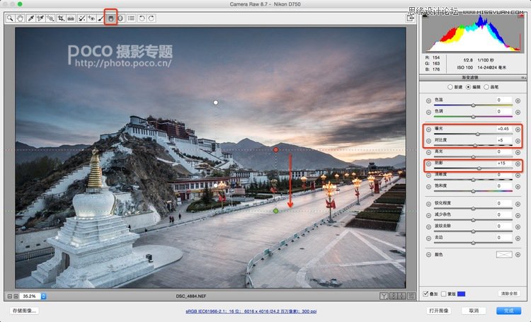Click the 阴影 slider handle
The image size is (531, 322).
point(479,168)
